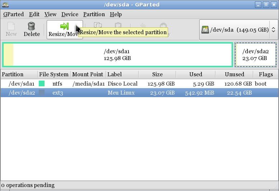Select the /dev/sda1 row in partition list
The width and height of the screenshot is (279, 191).
click(x=139, y=84)
